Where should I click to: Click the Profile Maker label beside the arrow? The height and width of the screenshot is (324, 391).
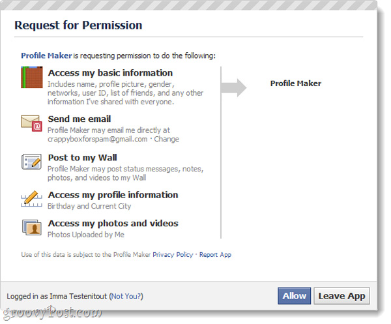pyautogui.click(x=296, y=83)
